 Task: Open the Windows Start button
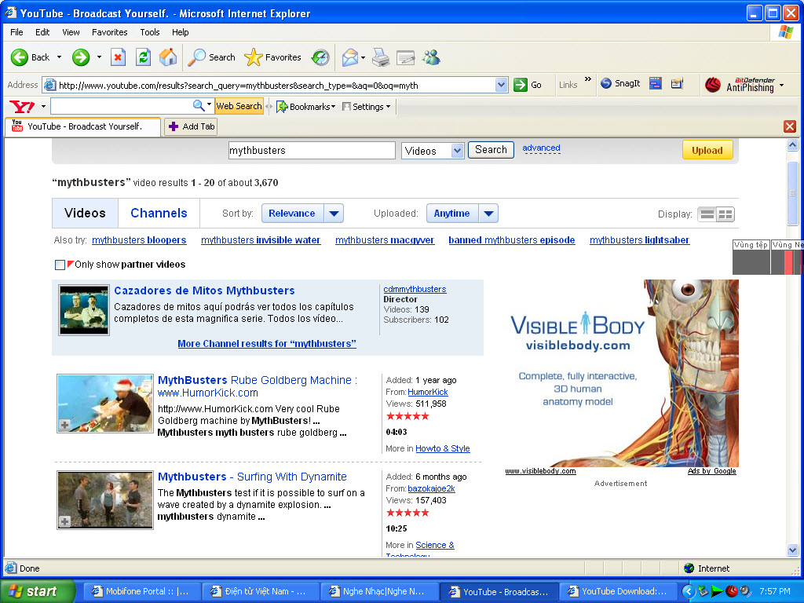(x=38, y=591)
